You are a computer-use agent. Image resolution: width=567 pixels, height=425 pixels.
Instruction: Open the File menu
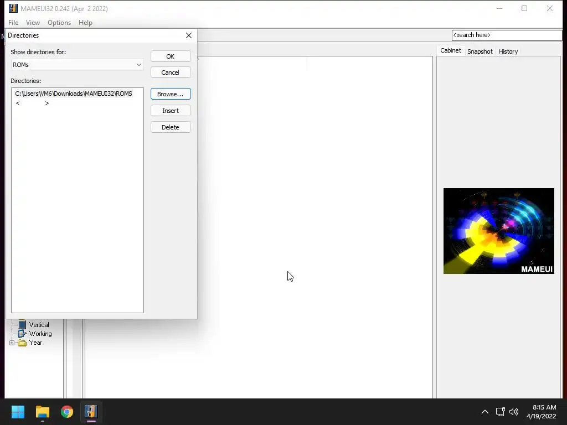[13, 22]
